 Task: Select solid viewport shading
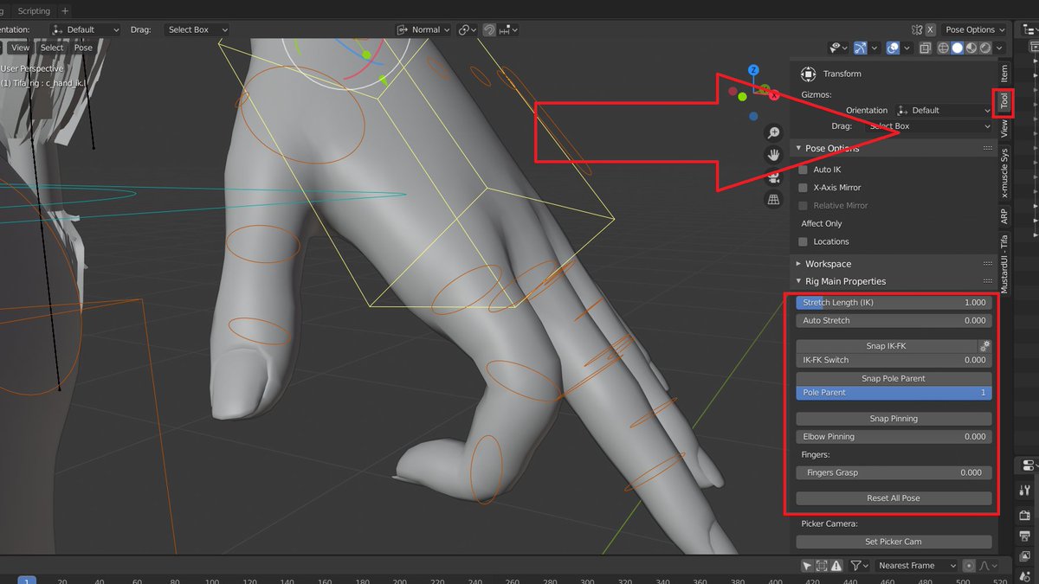[958, 48]
